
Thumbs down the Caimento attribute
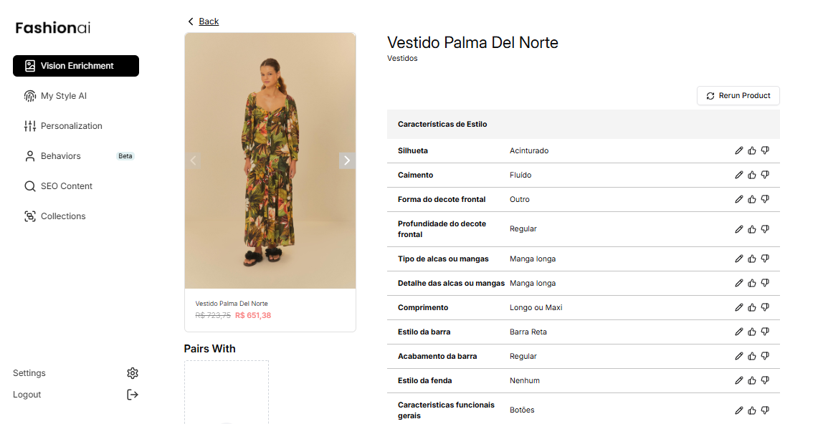[x=764, y=175]
